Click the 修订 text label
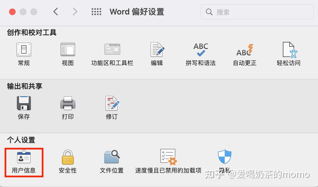This screenshot has width=318, height=187. click(x=112, y=117)
